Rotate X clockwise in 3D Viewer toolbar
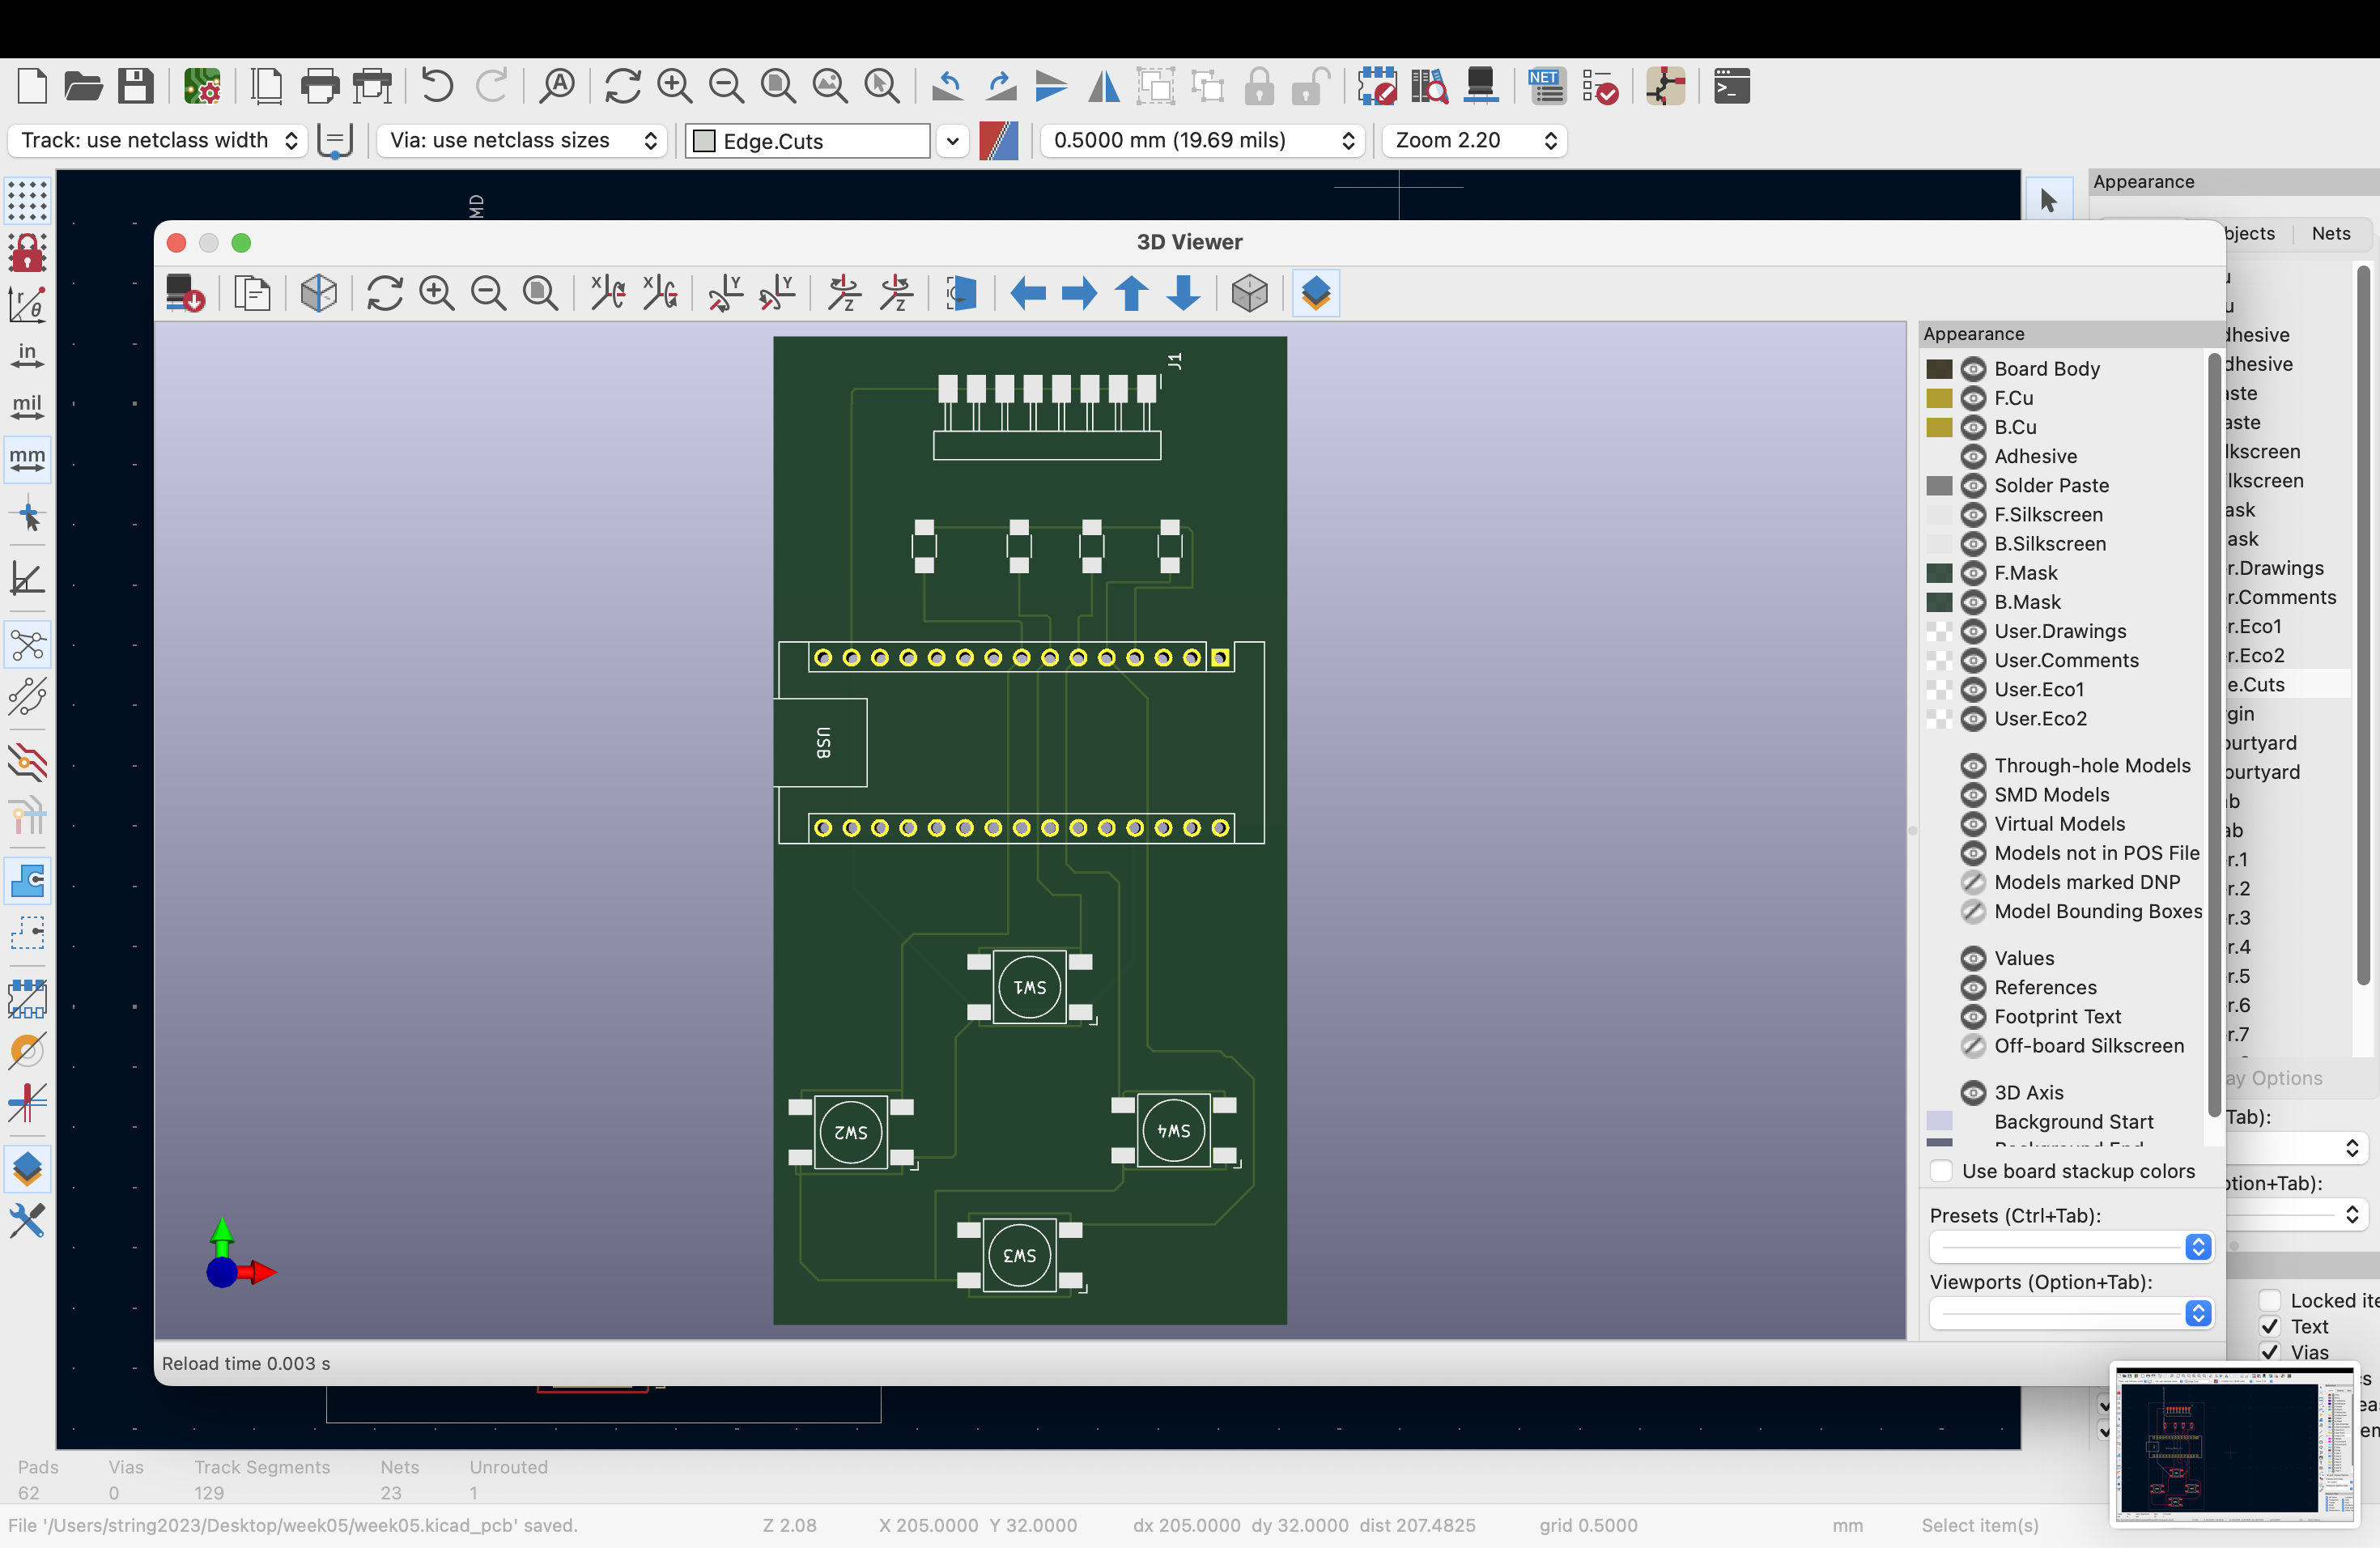This screenshot has height=1548, width=2380. coord(608,293)
